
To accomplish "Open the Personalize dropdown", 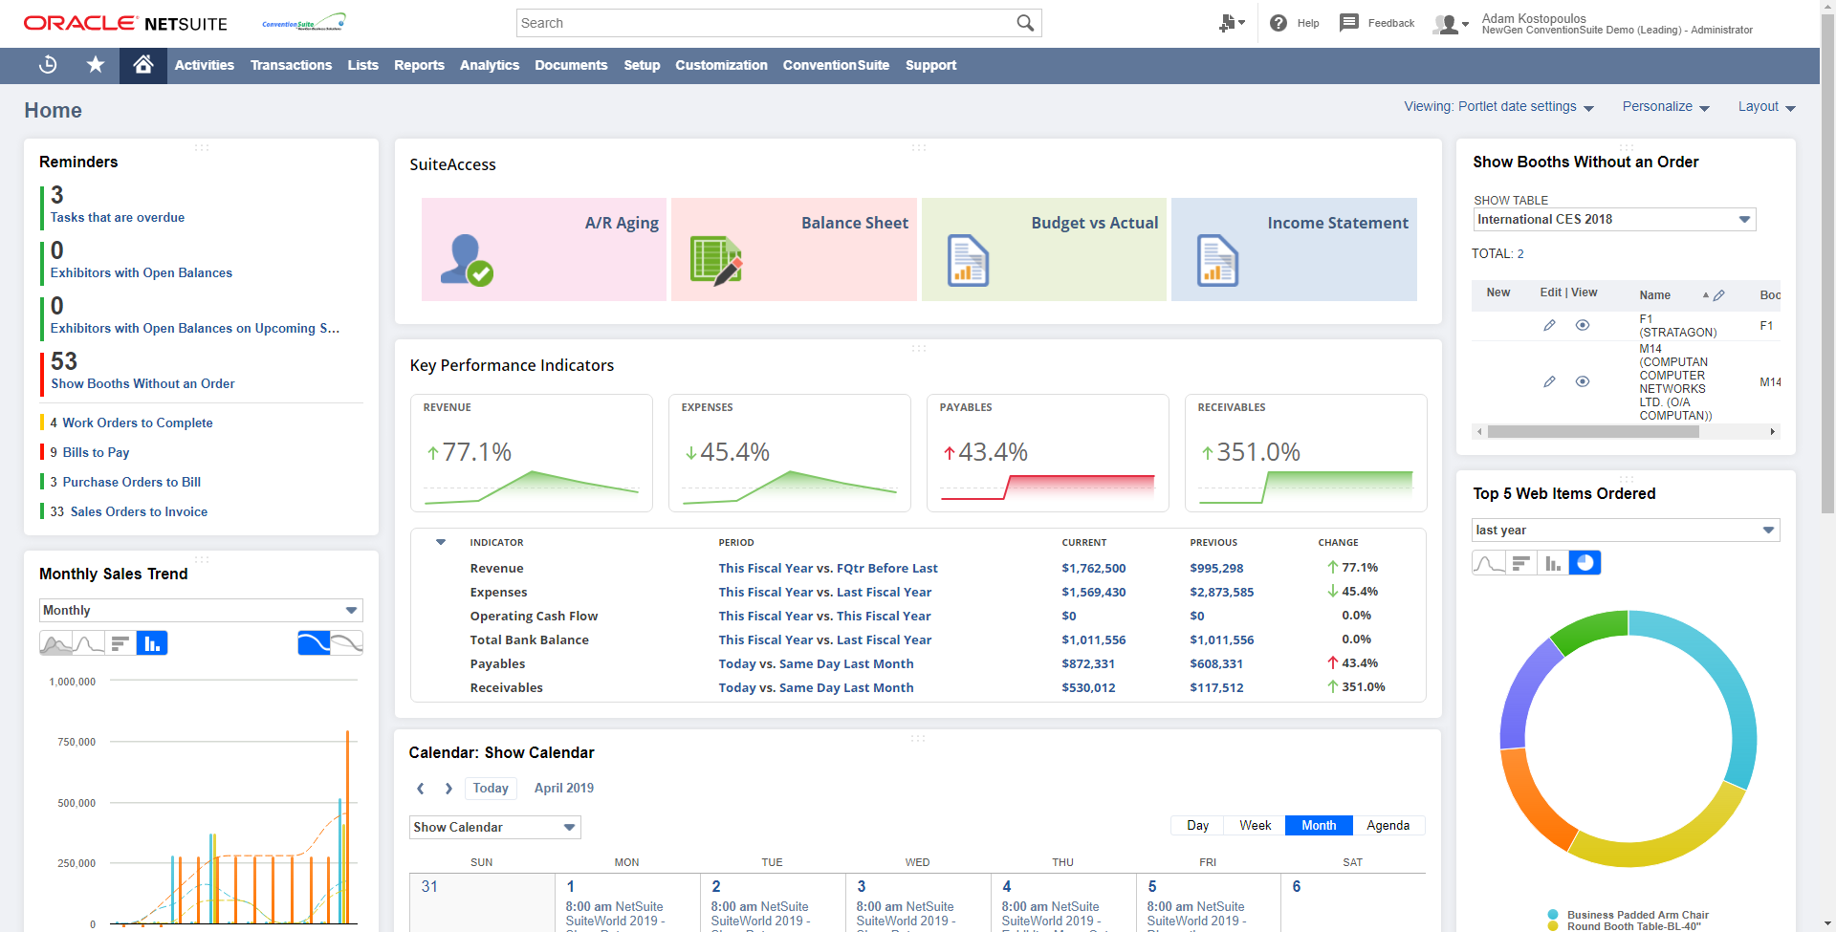I will tap(1666, 107).
